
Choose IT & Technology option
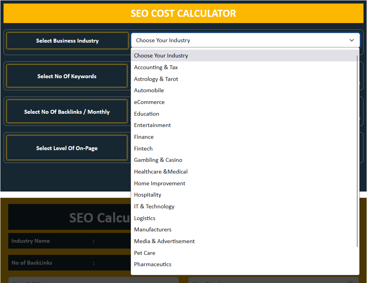(x=154, y=206)
